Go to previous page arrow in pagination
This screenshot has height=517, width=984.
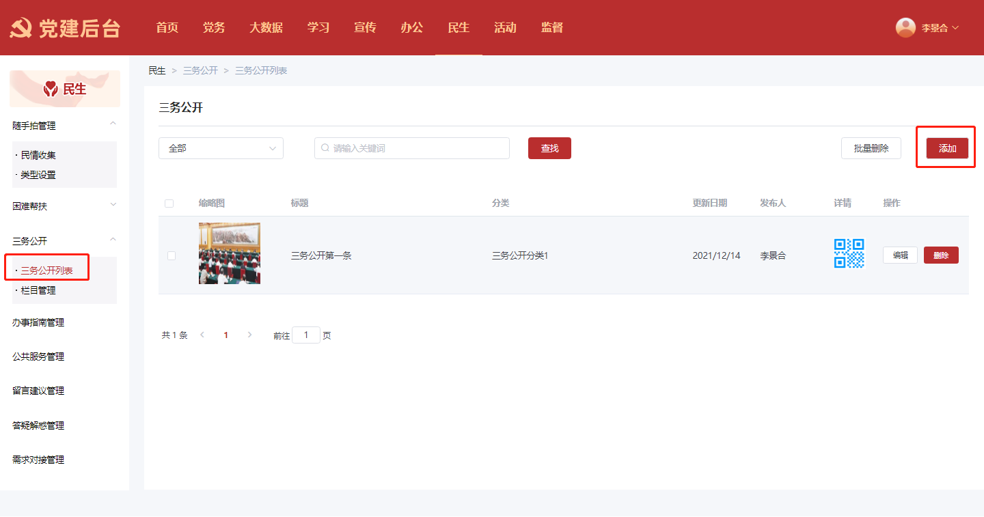click(202, 335)
